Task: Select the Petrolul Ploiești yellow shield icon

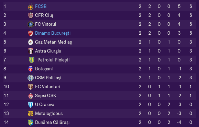Action: (x=32, y=60)
